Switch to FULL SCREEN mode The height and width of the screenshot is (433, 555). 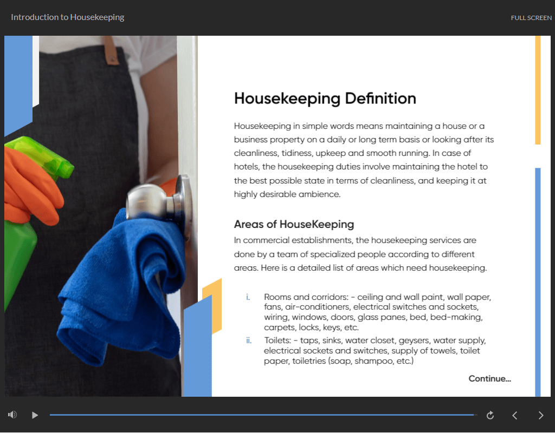[x=531, y=18]
